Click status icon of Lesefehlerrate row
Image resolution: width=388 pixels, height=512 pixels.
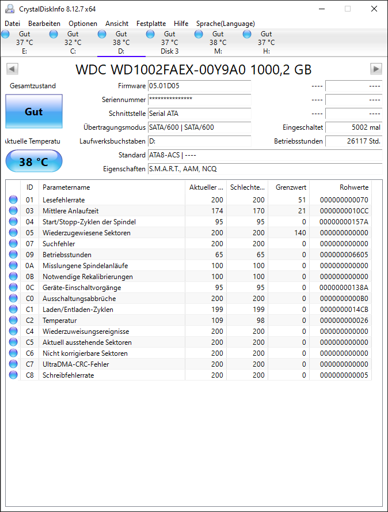13,199
